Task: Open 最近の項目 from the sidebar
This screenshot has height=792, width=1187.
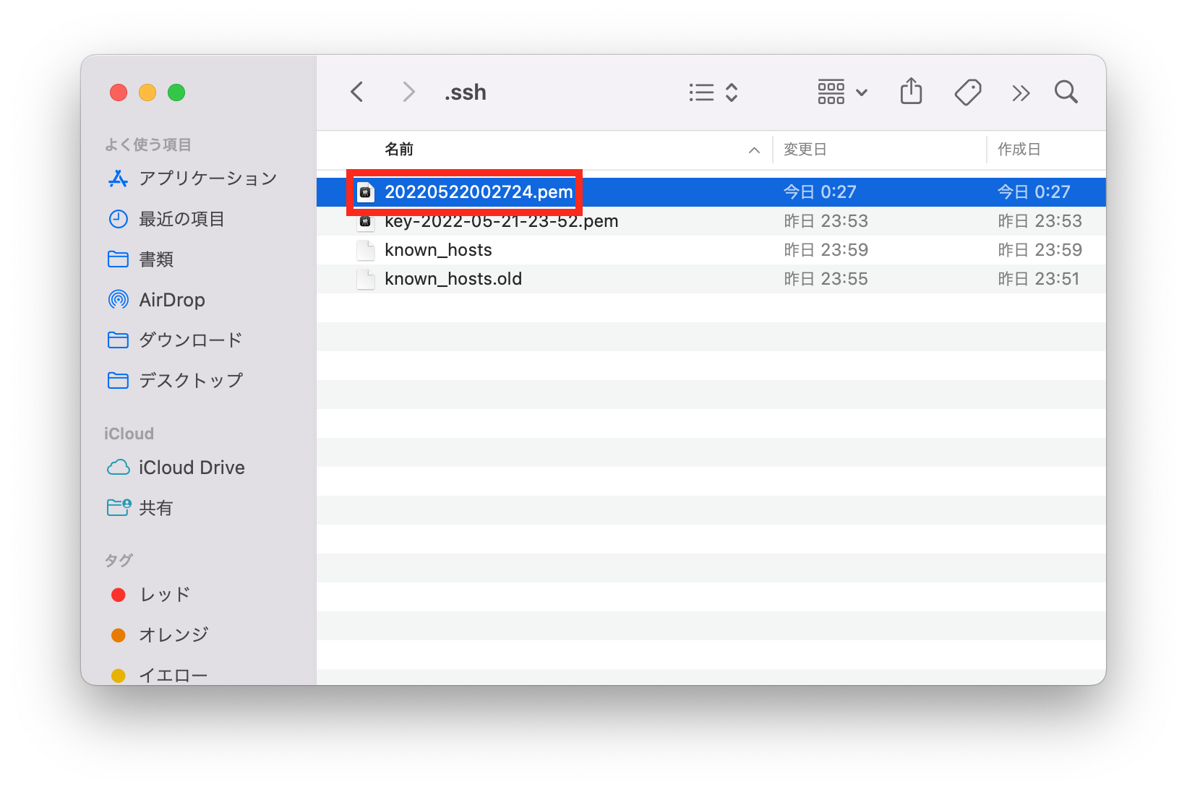Action: pyautogui.click(x=181, y=219)
